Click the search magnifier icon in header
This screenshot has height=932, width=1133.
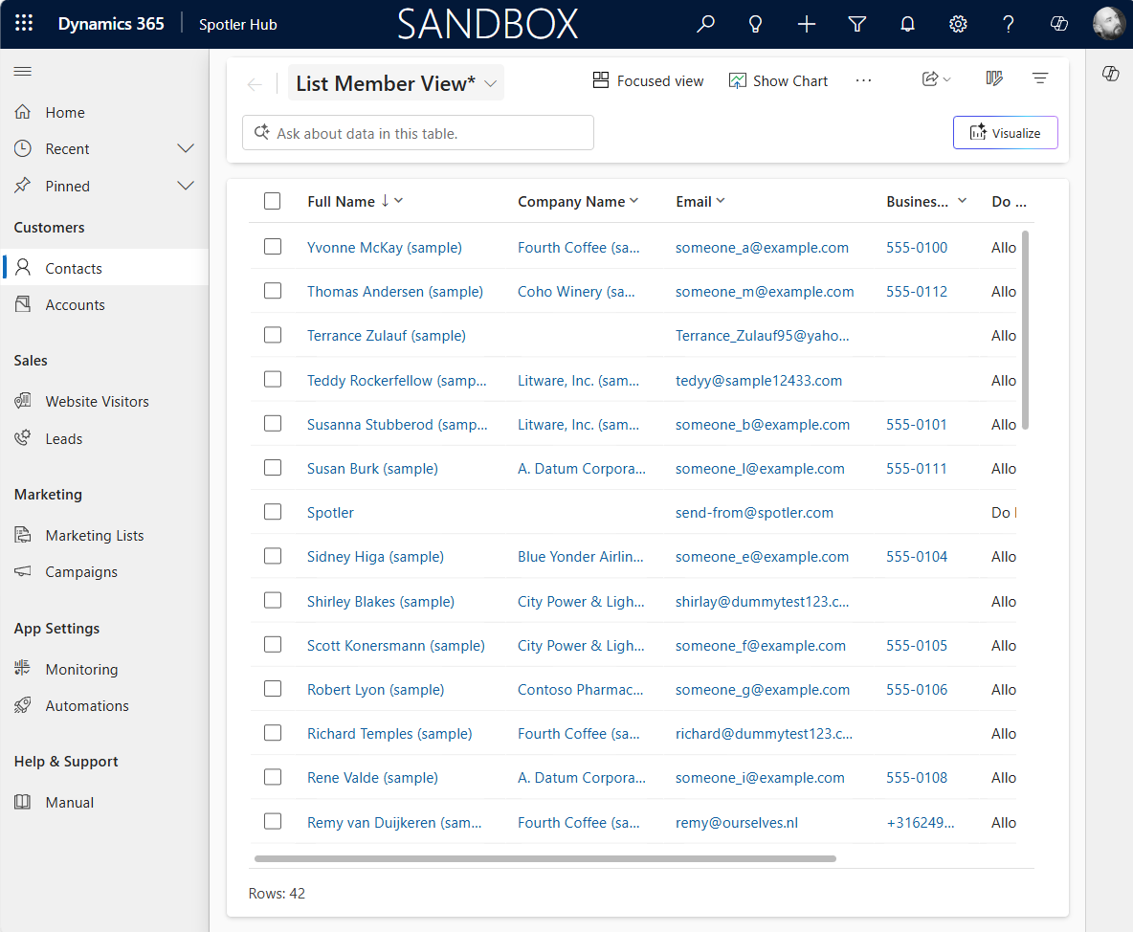coord(705,24)
